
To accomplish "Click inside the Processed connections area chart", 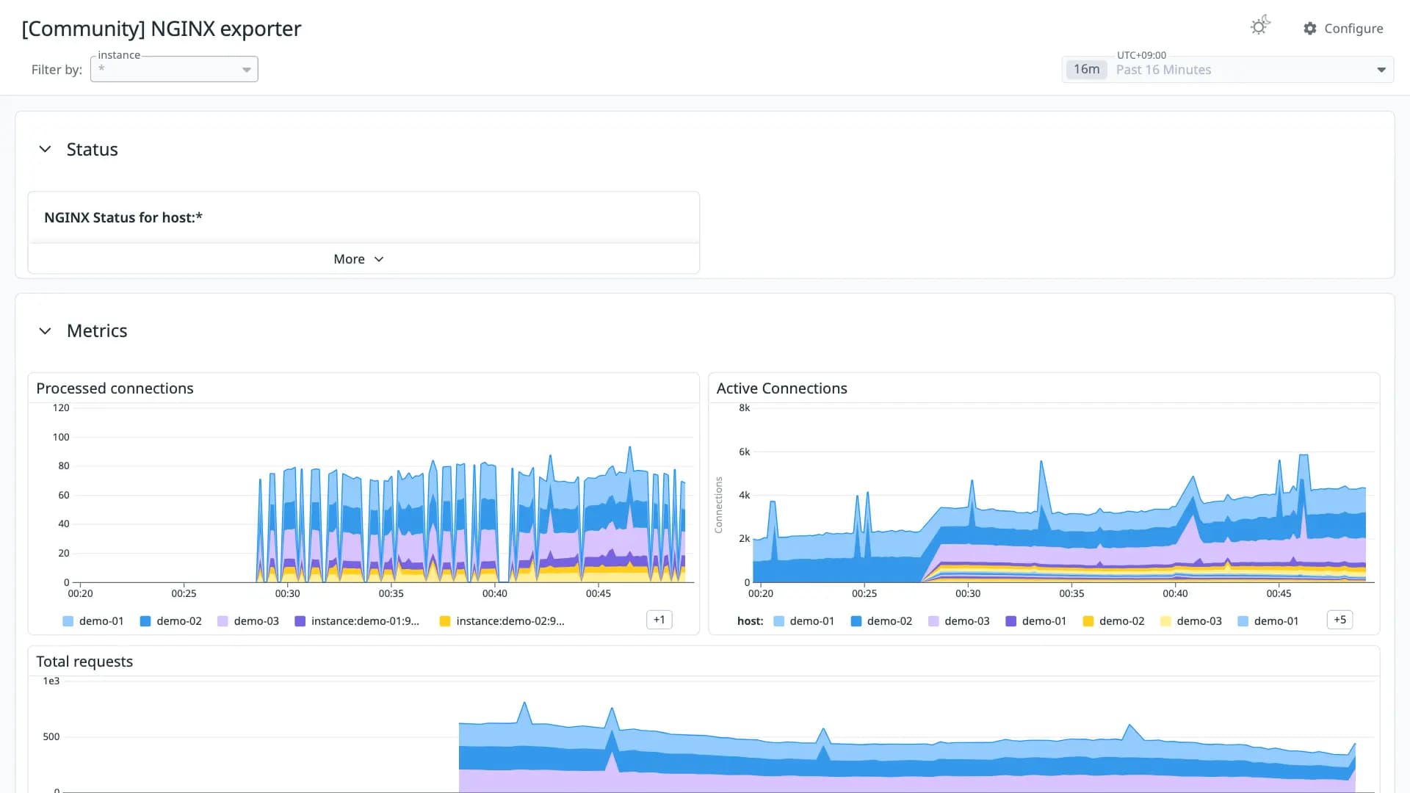I will point(382,496).
